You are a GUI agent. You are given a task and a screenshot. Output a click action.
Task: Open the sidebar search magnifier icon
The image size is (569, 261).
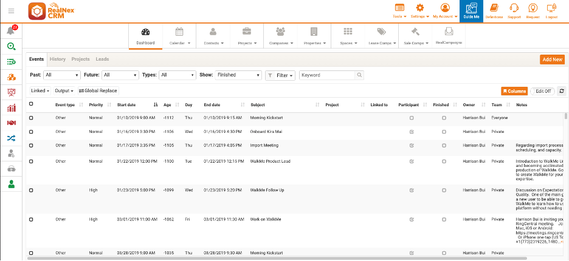(x=12, y=46)
